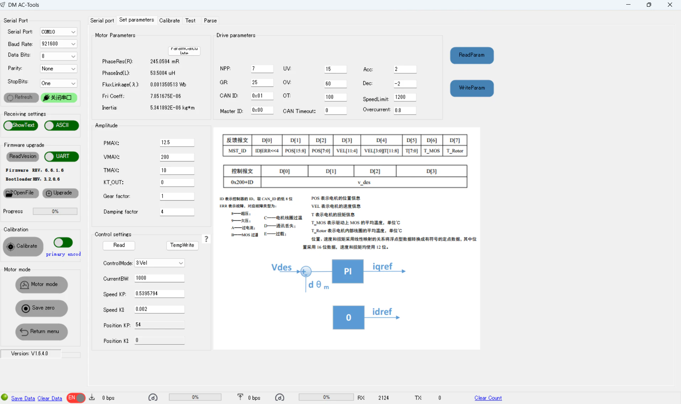Toggle the UART firmware upgrade switch
The height and width of the screenshot is (404, 681).
[61, 156]
